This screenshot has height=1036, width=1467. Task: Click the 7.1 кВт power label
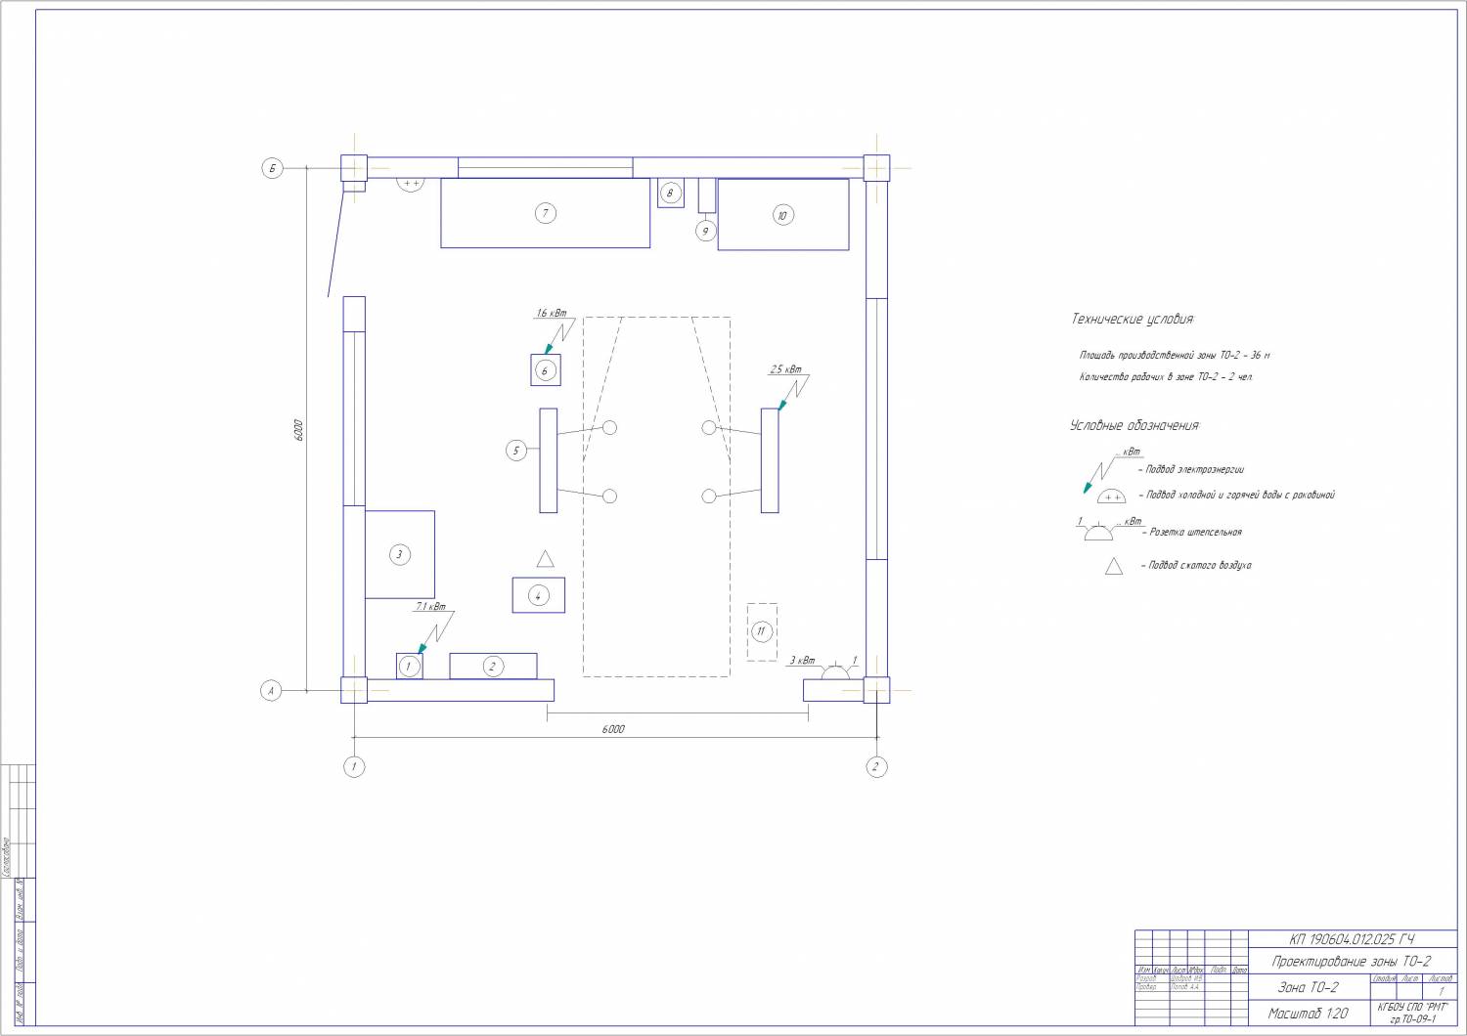tap(430, 607)
